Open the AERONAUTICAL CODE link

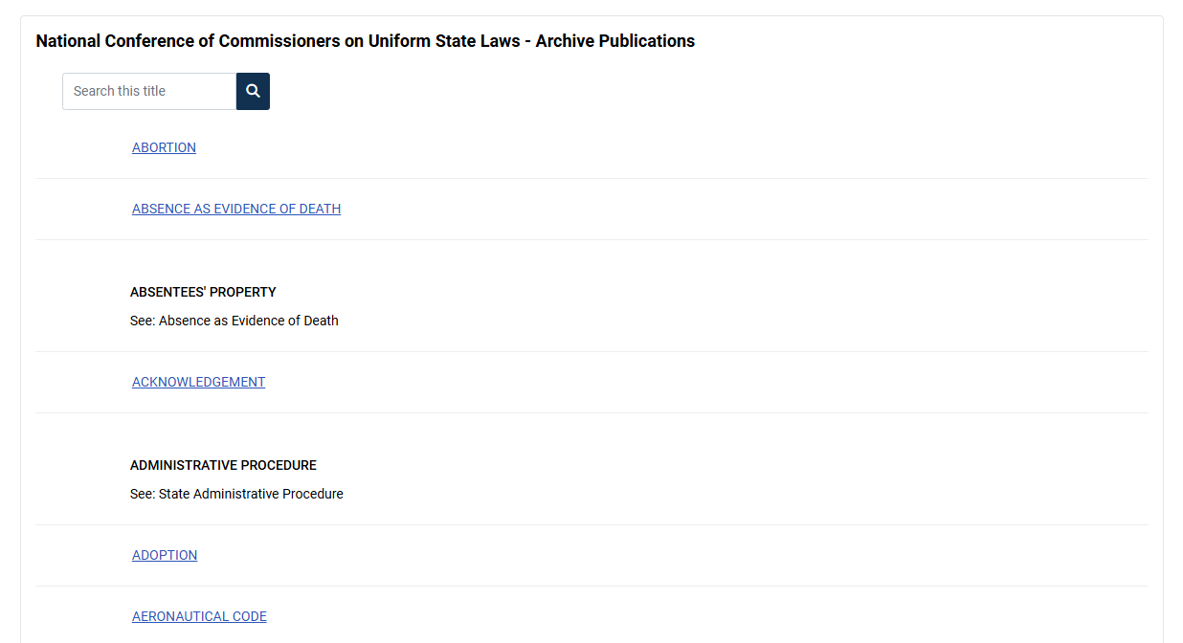199,616
